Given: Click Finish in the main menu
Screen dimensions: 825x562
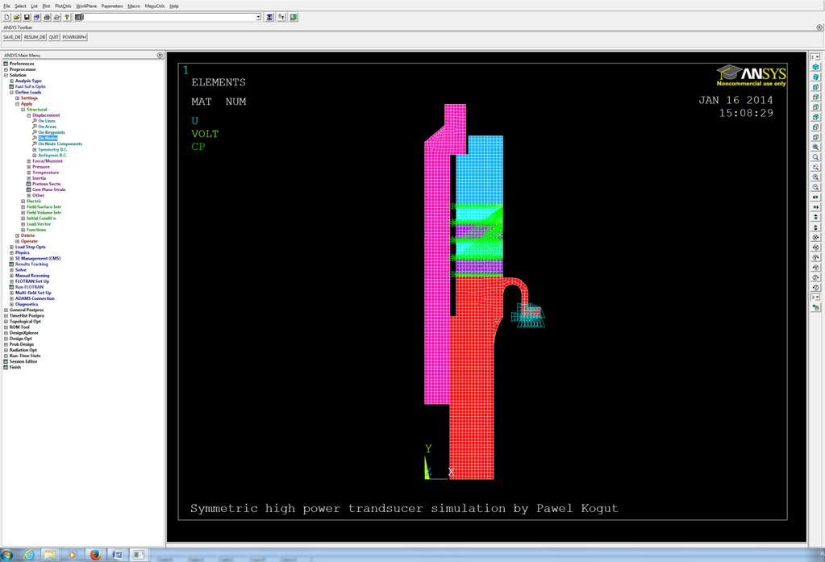Looking at the screenshot, I should coord(15,368).
